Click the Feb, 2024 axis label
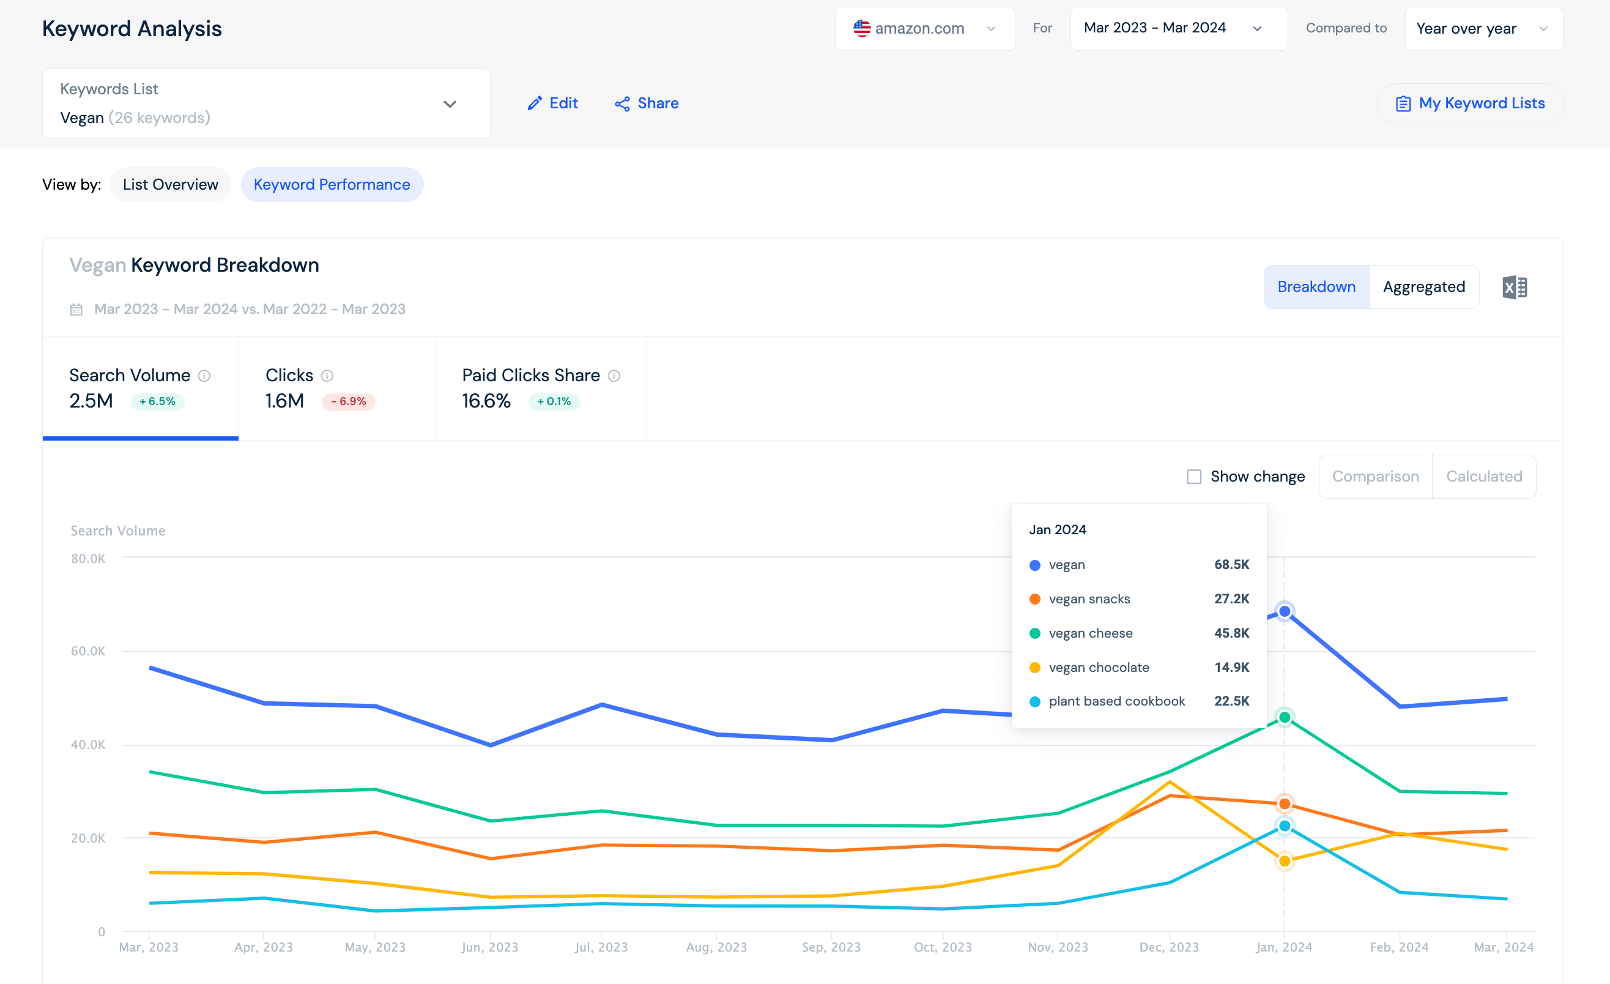1610x984 pixels. click(1399, 947)
